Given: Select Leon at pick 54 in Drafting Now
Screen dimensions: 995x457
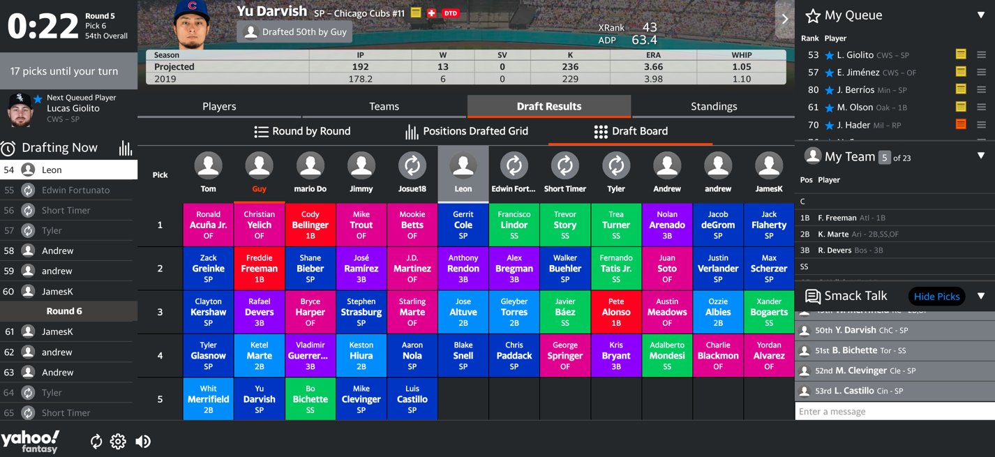Looking at the screenshot, I should (68, 170).
